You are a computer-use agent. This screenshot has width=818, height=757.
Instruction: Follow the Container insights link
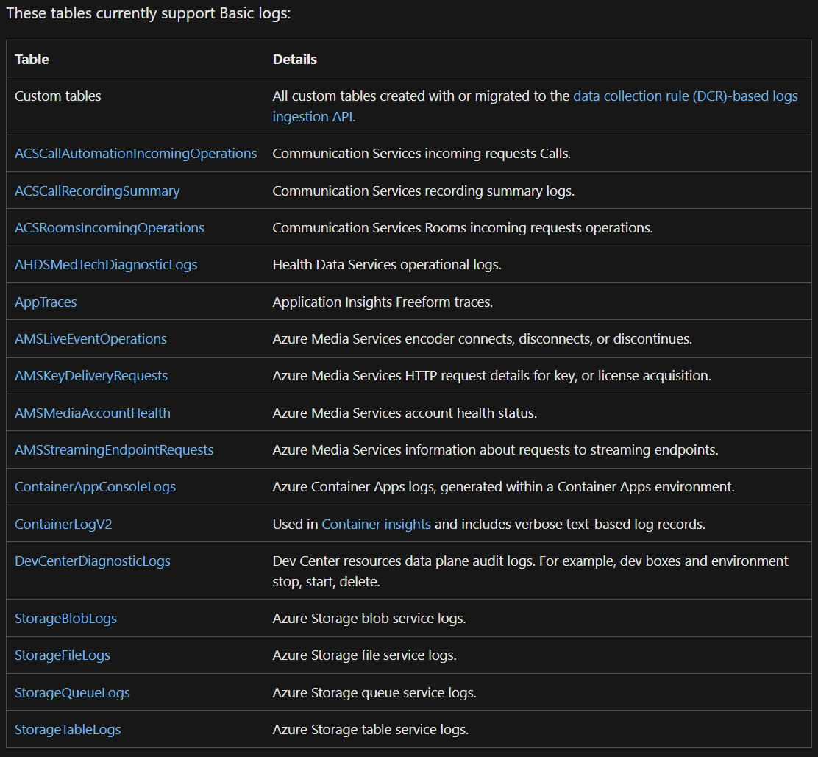click(x=376, y=525)
